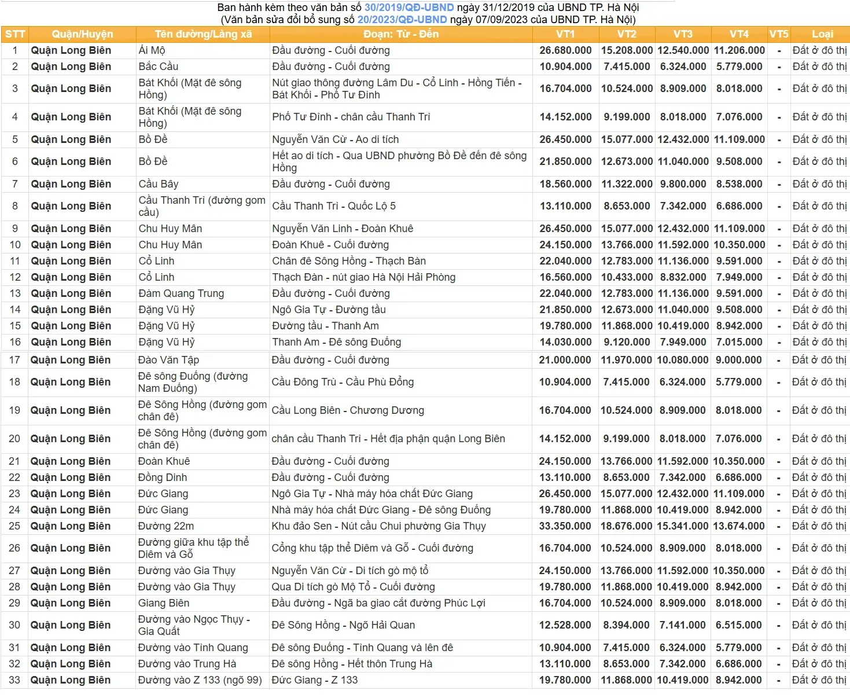Select segment Đức Giang - Z 133
Screen dimensions: 850x698
pyautogui.click(x=315, y=680)
